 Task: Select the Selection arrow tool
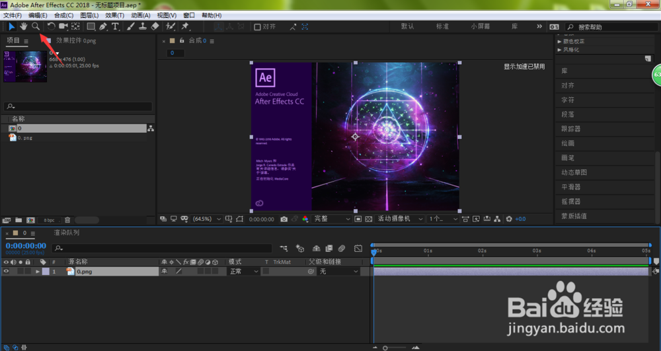11,26
